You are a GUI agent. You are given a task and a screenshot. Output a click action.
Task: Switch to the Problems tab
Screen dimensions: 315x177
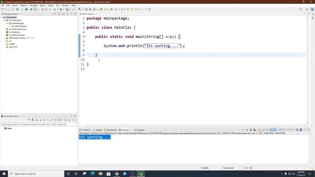tap(85, 130)
